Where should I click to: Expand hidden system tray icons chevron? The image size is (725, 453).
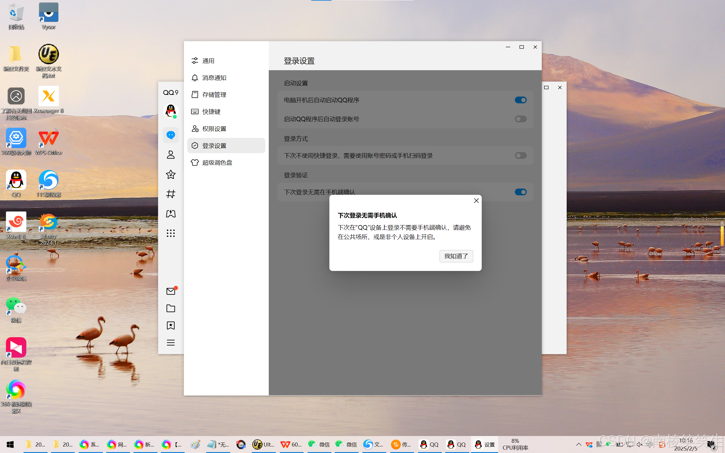point(579,444)
